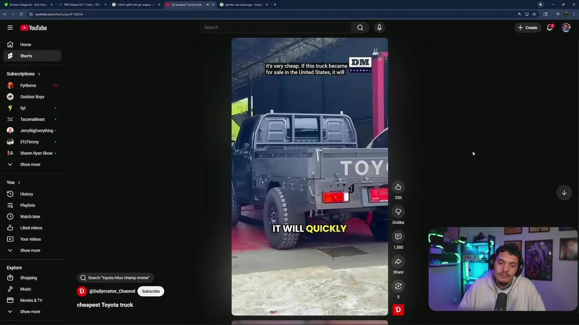Open Playlists in sidebar
The height and width of the screenshot is (325, 579).
pos(32,205)
